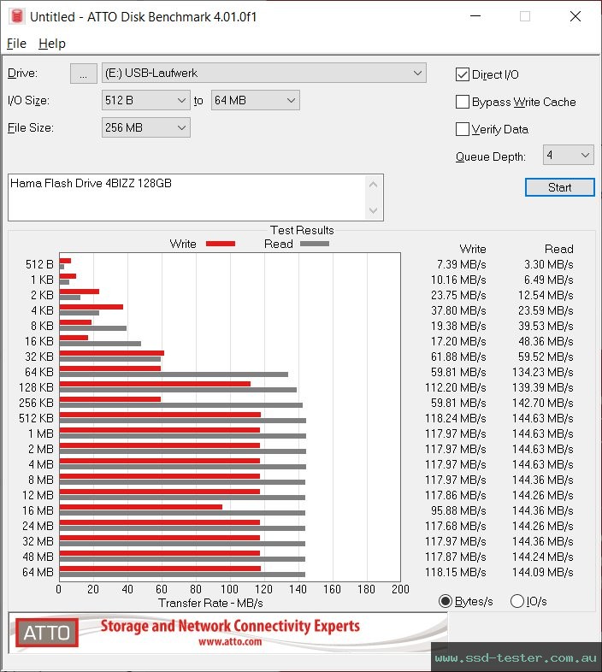
Task: Expand the 256 MB file size dropdown
Action: click(x=145, y=127)
